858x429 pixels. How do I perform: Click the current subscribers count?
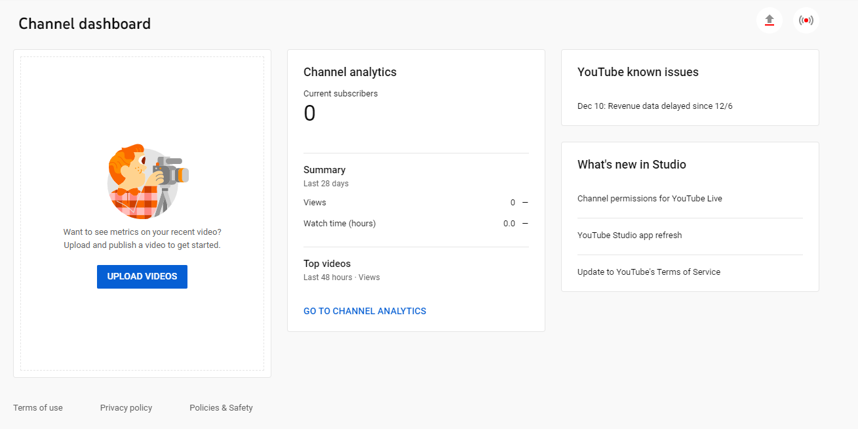tap(309, 113)
